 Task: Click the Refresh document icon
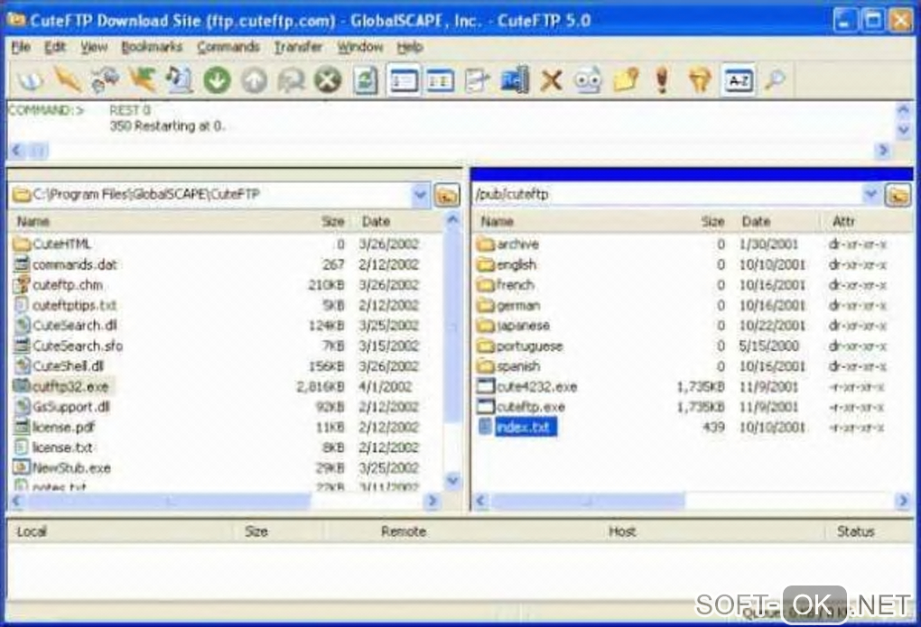pyautogui.click(x=366, y=80)
